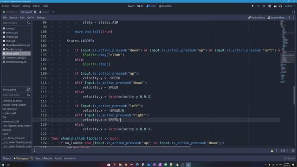Click the filter methods magnifier icon
This screenshot has height=167, width=297.
(x=29, y=95)
